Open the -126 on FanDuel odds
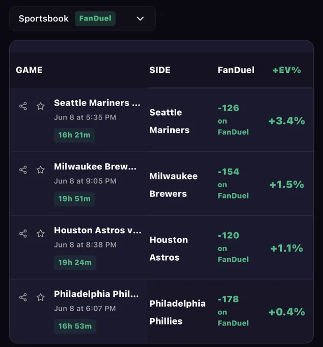Image resolution: width=323 pixels, height=347 pixels. [233, 120]
